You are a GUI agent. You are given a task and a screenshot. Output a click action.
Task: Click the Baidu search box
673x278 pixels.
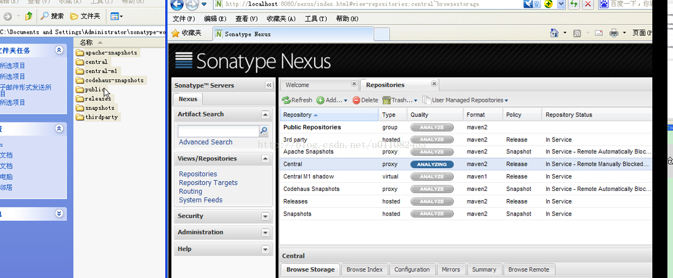pos(631,4)
